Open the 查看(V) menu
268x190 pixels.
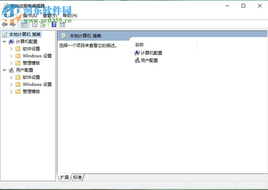tap(50, 16)
